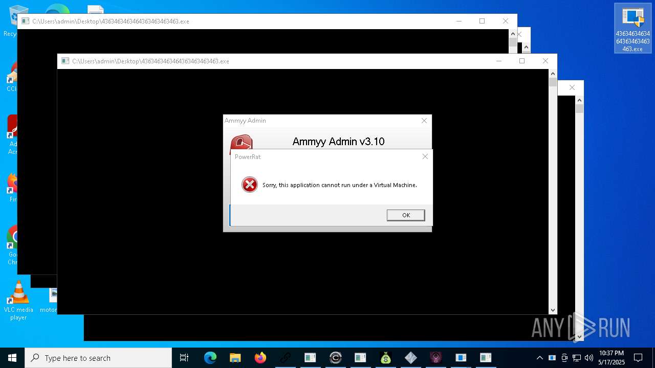Close the PowerRat error dialog

tap(425, 156)
